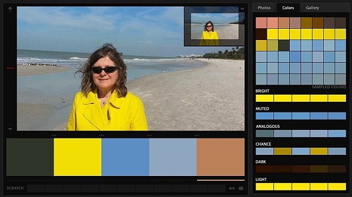Pick the fourth swatch, olive-brown, in DARK row
Viewport: 352px width, 197px height.
click(x=319, y=169)
